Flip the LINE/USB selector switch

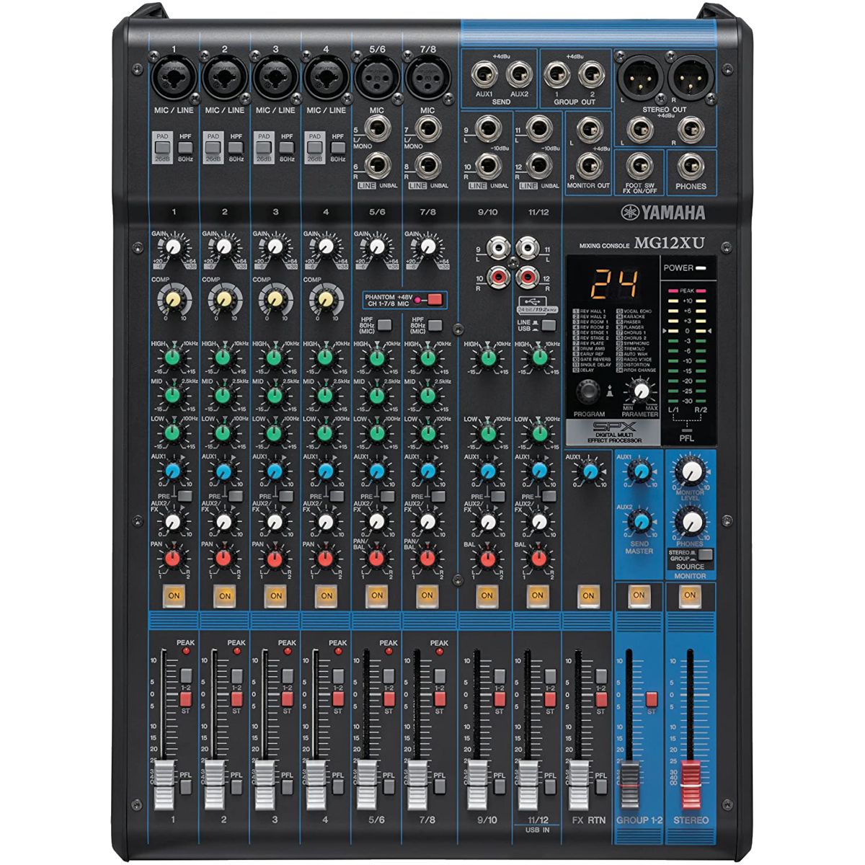pyautogui.click(x=548, y=325)
